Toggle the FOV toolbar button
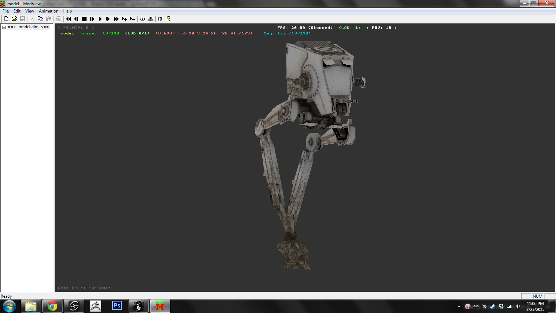556x313 pixels. click(x=160, y=19)
